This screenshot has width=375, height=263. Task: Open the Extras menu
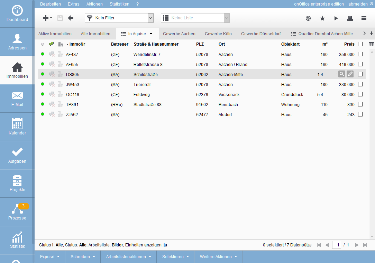coord(73,4)
